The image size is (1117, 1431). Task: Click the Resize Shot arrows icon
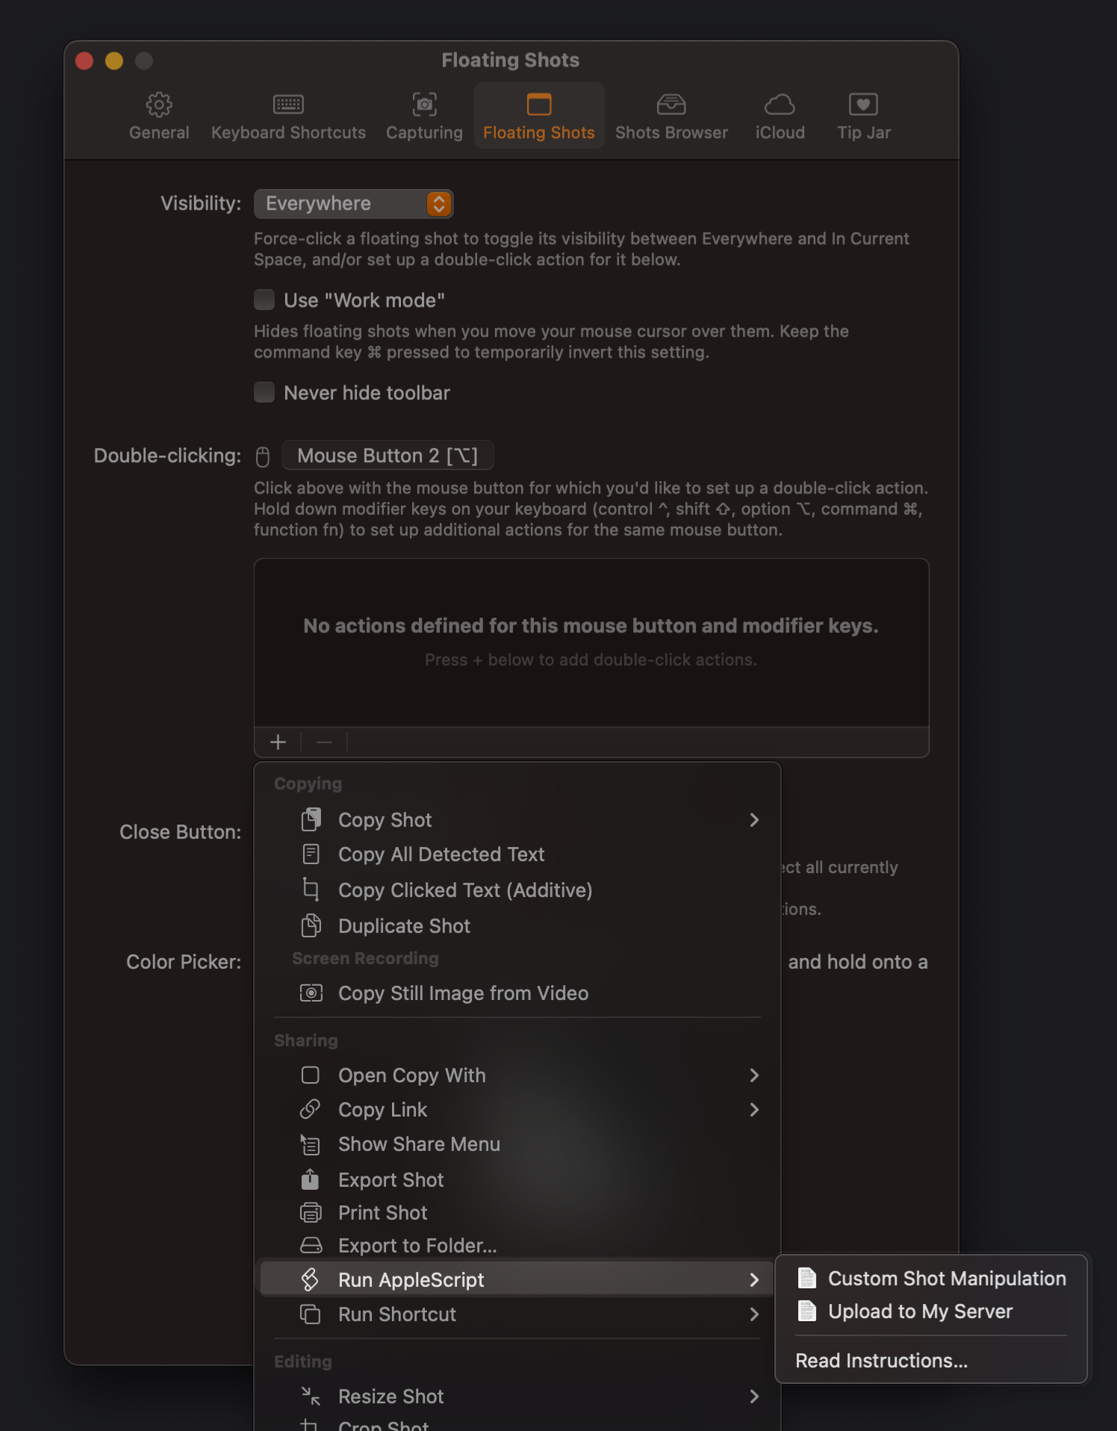(311, 1396)
